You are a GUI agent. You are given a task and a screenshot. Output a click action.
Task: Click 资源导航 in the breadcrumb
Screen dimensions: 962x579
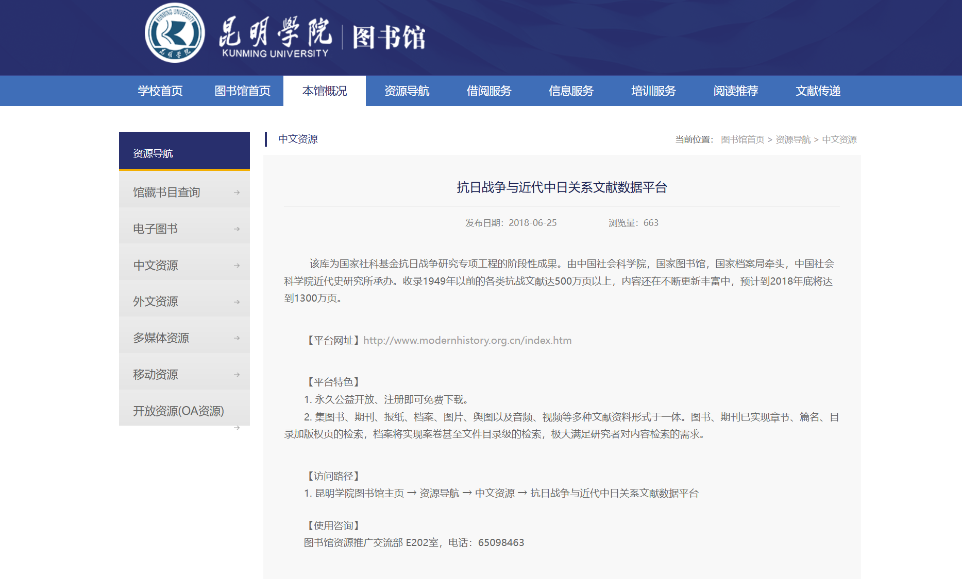793,139
